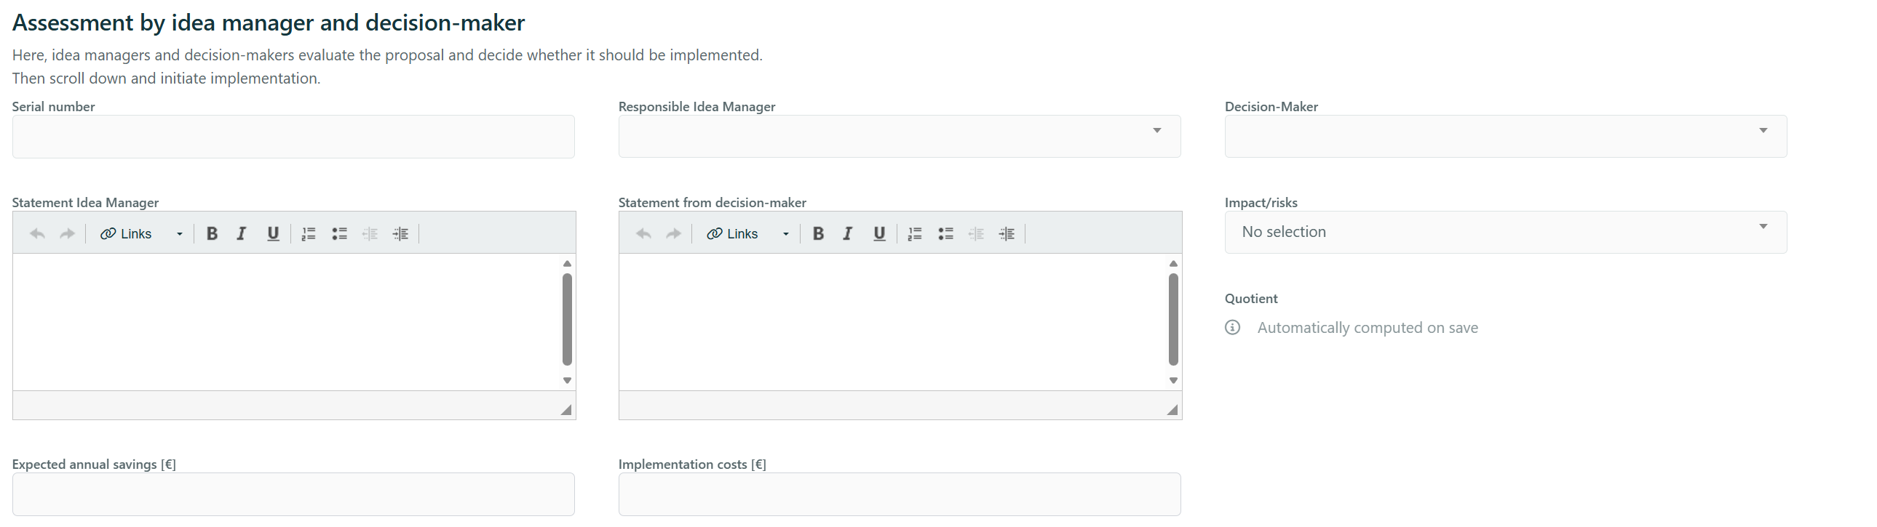1877x527 pixels.
Task: Open the Responsible Idea Manager dropdown
Action: [x=1157, y=131]
